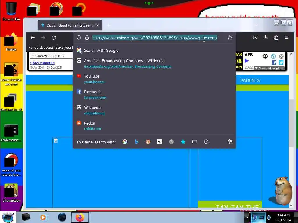Open Wayback Machine help question icon
The width and height of the screenshot is (298, 223).
coord(273,56)
